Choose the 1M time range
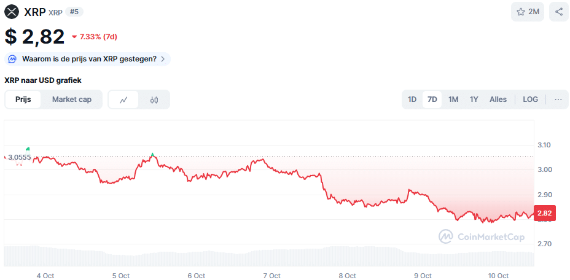Screen dimensions: 570x280 click(453, 99)
